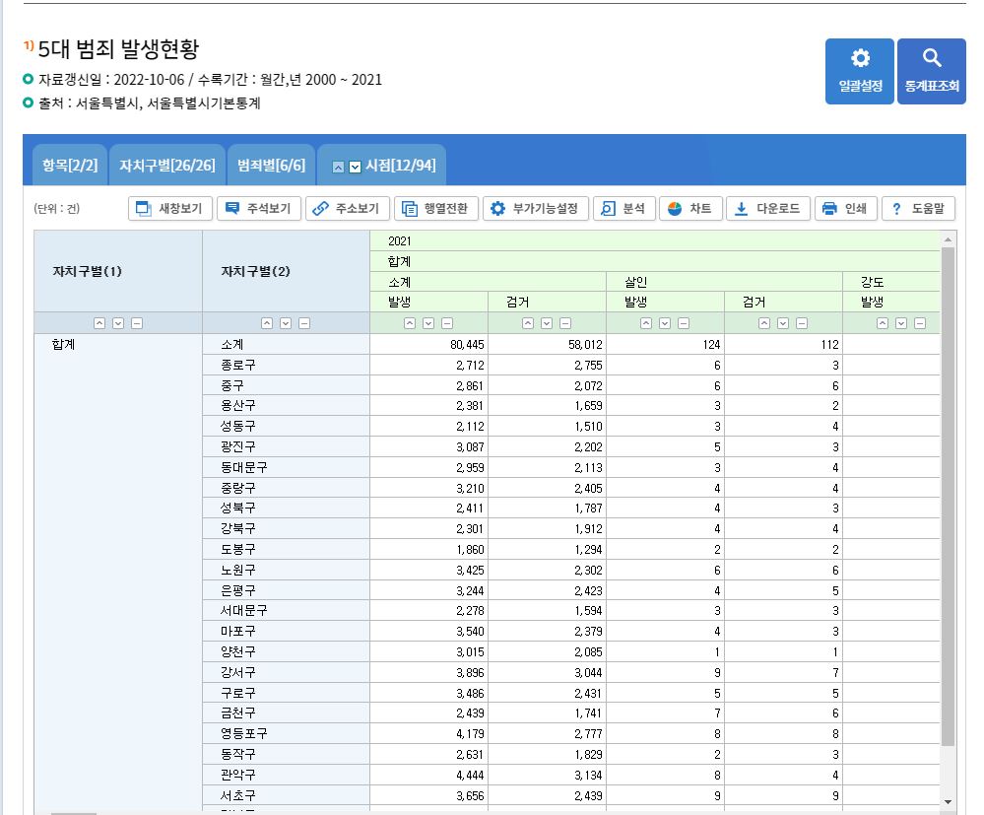Reset sort on 자치구별(2) column
This screenshot has width=984, height=815.
304,323
